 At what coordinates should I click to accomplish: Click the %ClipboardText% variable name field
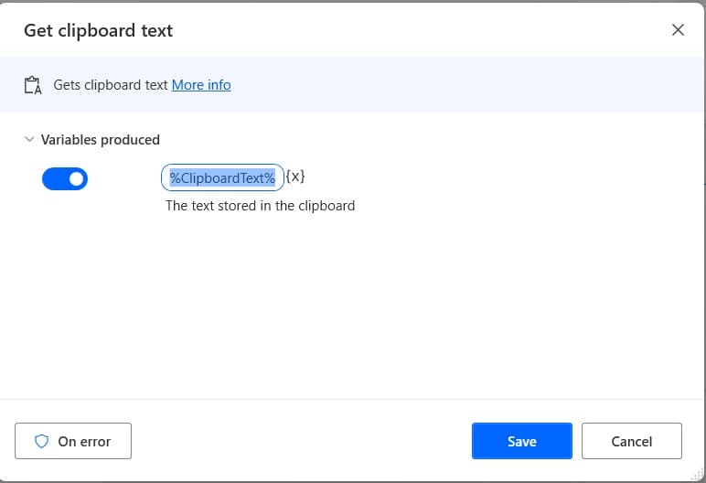[x=222, y=177]
